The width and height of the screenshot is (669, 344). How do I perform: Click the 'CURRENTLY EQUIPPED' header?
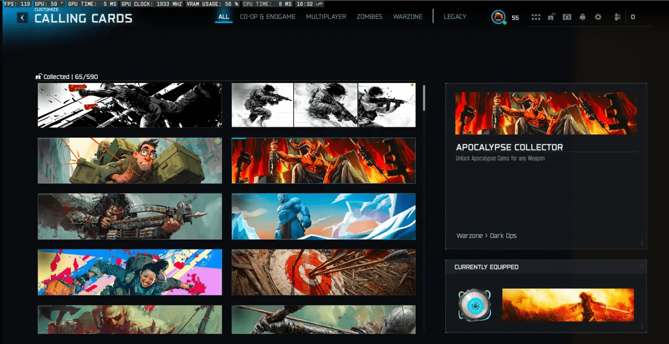[486, 267]
